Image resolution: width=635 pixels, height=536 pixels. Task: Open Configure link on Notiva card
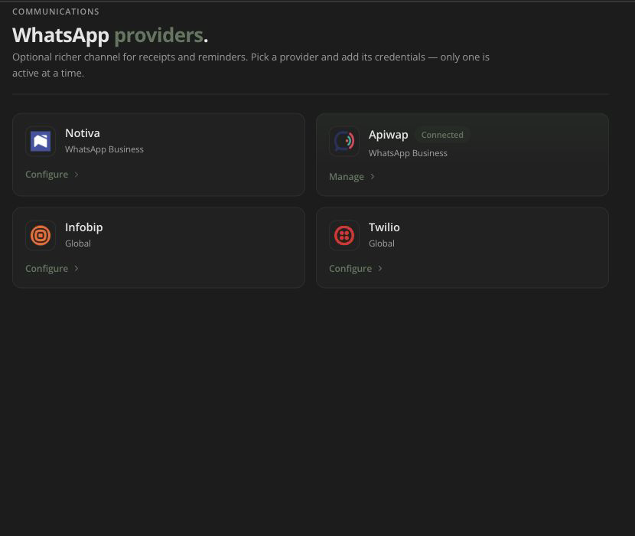(52, 175)
